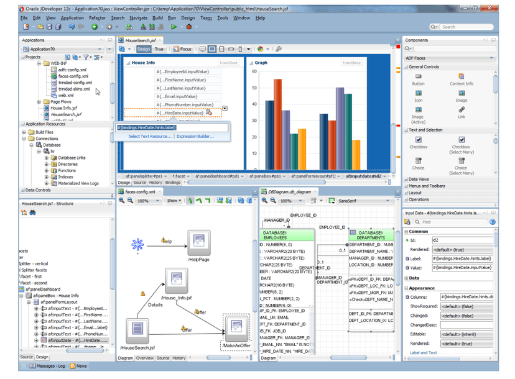The height and width of the screenshot is (379, 515).
Task: Collapse the Common properties section
Action: 406,232
